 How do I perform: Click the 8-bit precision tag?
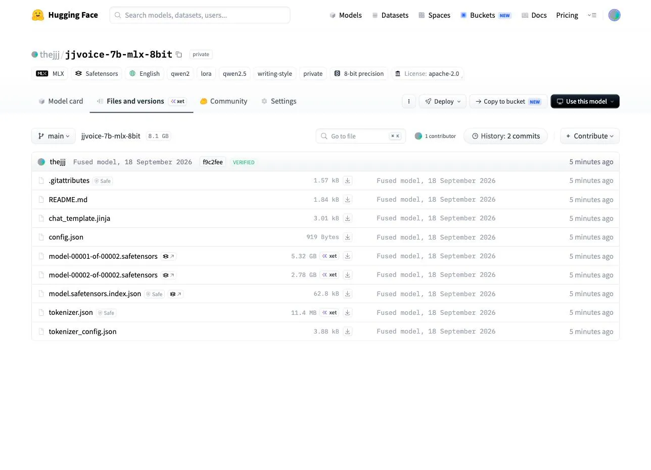359,74
